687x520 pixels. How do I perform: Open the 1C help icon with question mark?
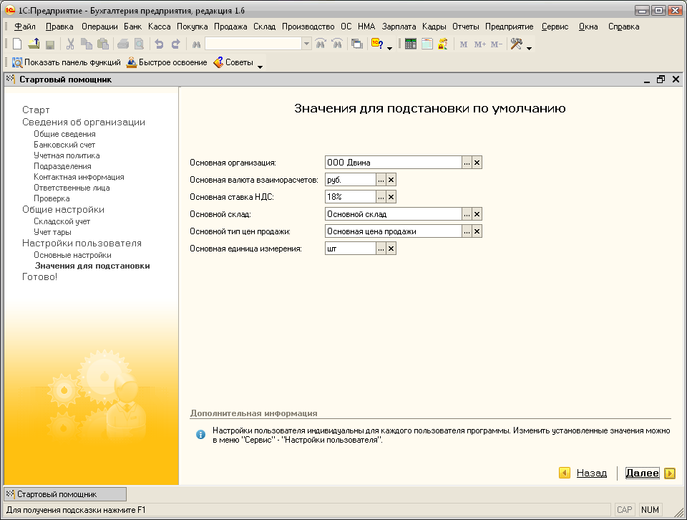coord(377,44)
